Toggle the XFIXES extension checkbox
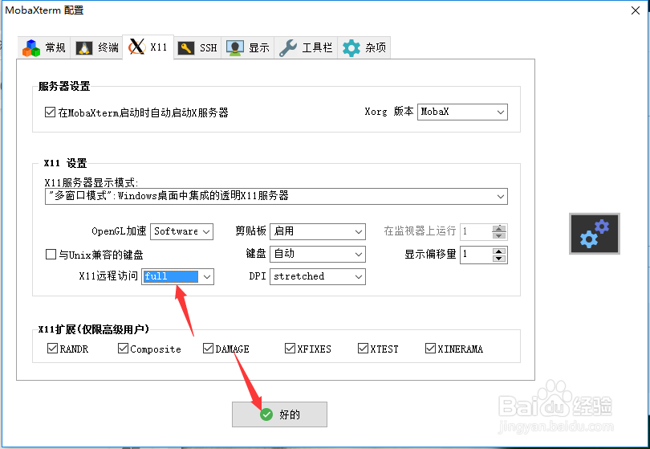The image size is (650, 449). [x=290, y=348]
